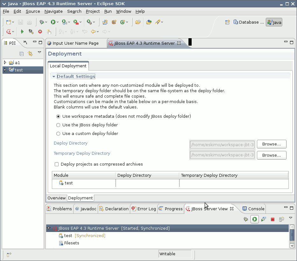Open the Window menu
297x261 pixels.
click(x=124, y=11)
